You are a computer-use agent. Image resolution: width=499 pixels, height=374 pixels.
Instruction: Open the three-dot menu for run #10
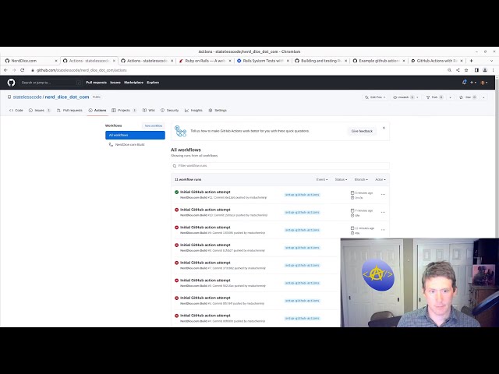pos(383,212)
